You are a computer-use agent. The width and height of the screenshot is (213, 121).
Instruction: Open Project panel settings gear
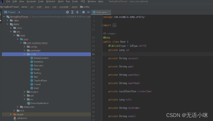point(83,12)
